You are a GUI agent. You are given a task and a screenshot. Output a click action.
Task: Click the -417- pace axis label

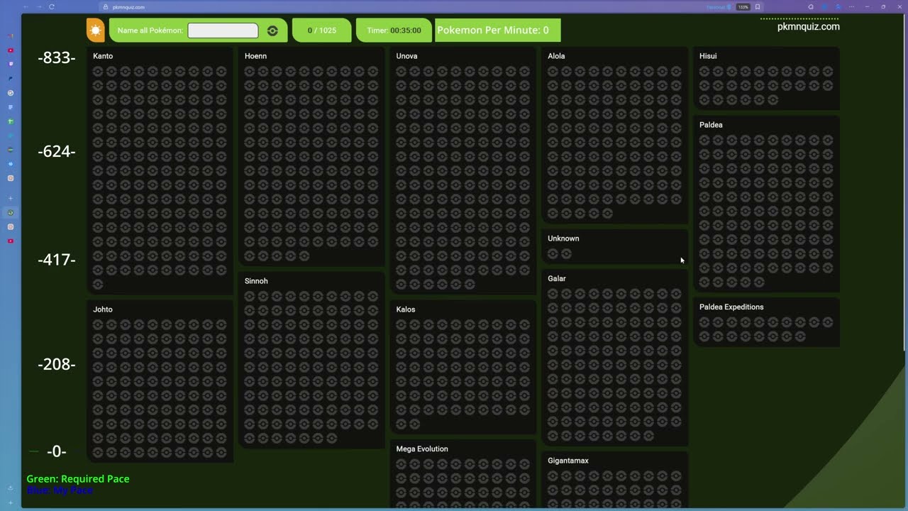click(57, 260)
